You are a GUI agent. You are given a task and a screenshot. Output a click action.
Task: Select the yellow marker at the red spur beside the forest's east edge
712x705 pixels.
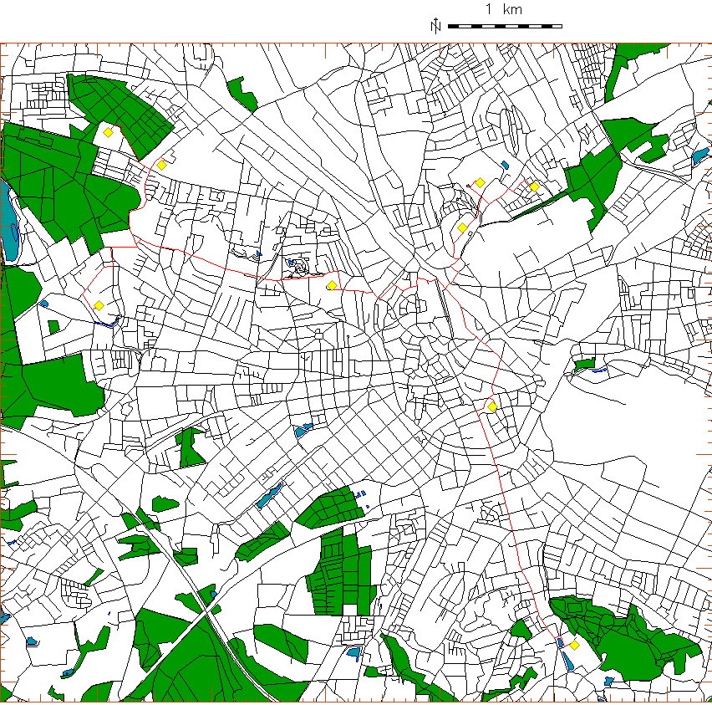[161, 165]
